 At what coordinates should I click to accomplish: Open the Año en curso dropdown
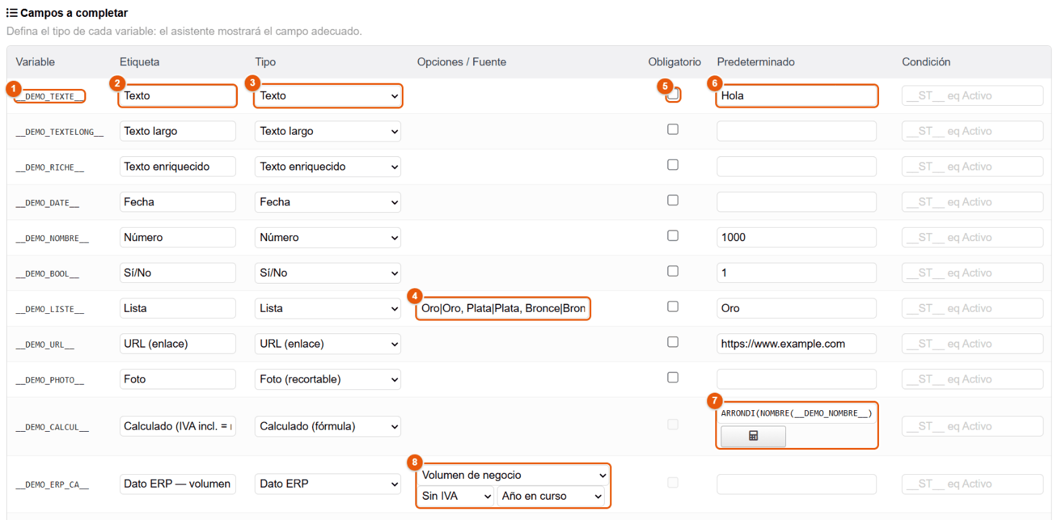pyautogui.click(x=551, y=496)
